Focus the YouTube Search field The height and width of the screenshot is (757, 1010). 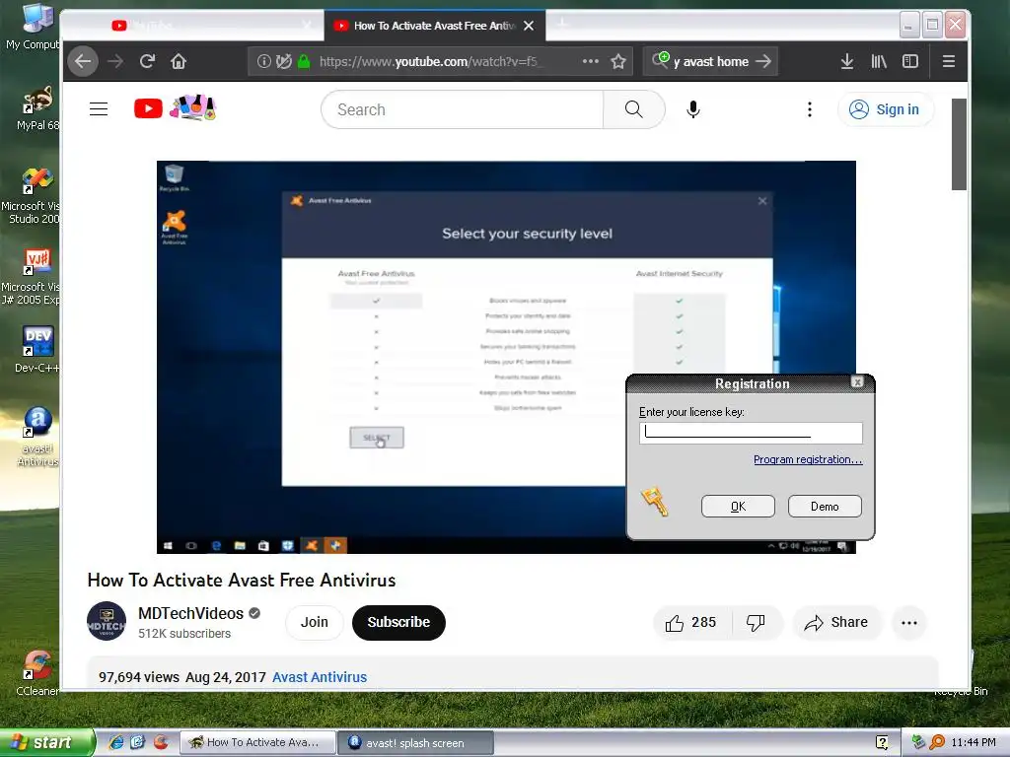coord(462,109)
